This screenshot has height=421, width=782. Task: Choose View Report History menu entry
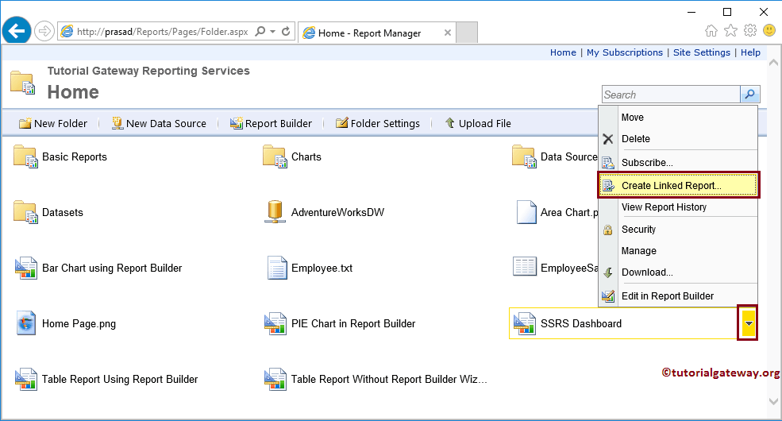(x=678, y=207)
